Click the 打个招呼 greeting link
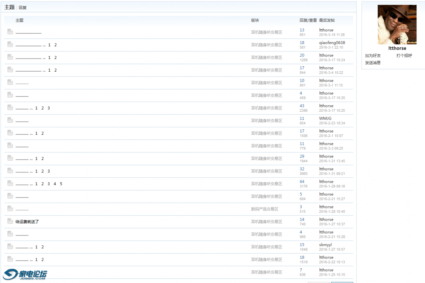Viewport: 425px width, 283px height. tap(404, 56)
